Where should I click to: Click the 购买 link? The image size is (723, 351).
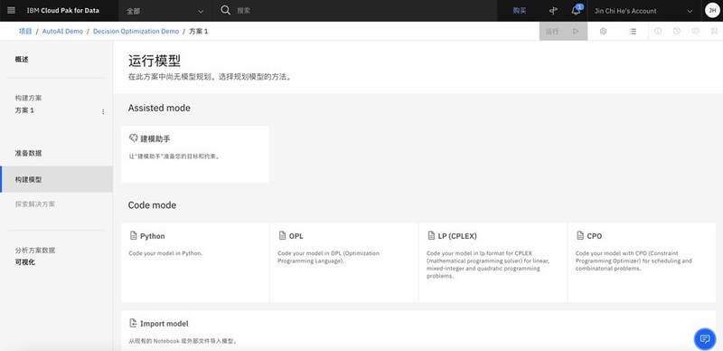pos(520,11)
